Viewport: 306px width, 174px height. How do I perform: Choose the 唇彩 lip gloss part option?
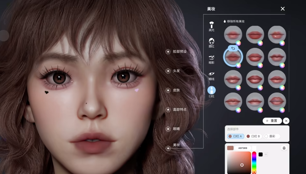[272, 136]
